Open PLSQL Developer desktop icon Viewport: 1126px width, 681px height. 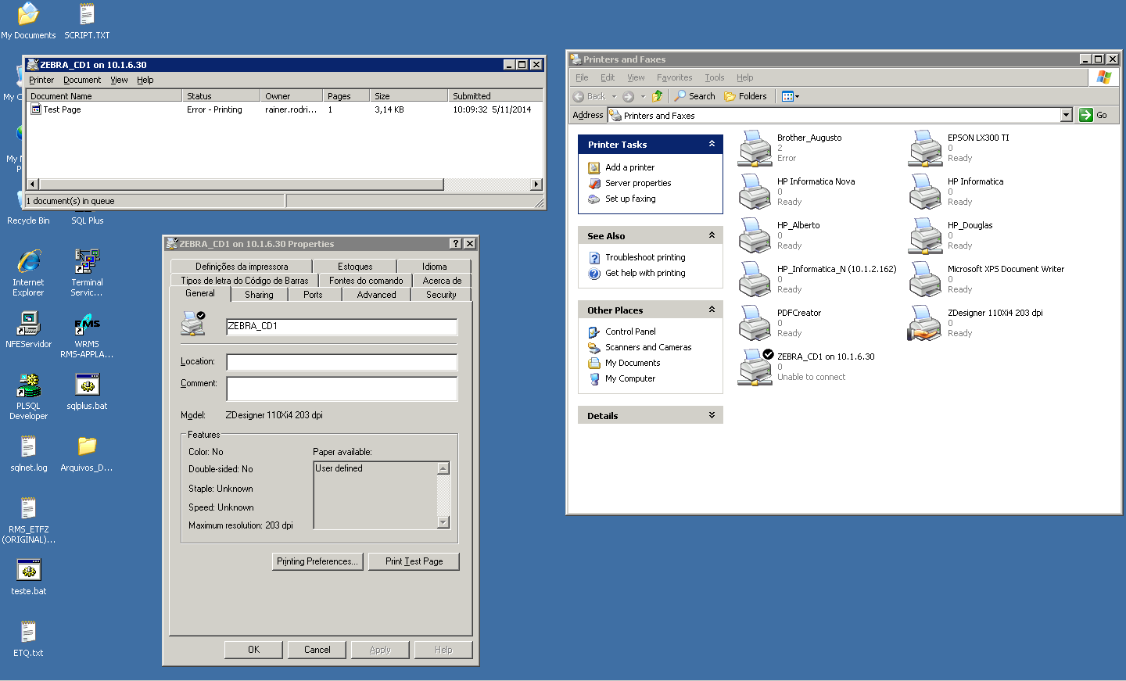[28, 396]
